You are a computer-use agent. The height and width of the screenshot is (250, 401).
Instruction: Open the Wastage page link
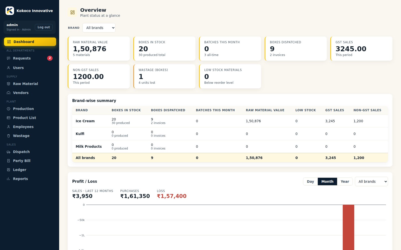click(x=30, y=136)
